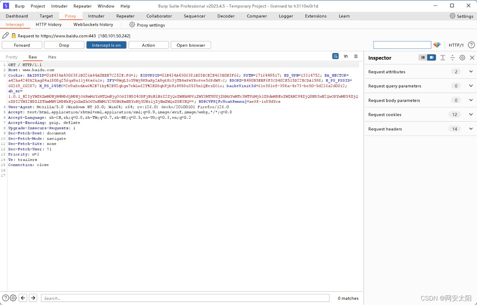Switch to the Decoder tab
Viewport: 477px width, 305px height.
(226, 16)
